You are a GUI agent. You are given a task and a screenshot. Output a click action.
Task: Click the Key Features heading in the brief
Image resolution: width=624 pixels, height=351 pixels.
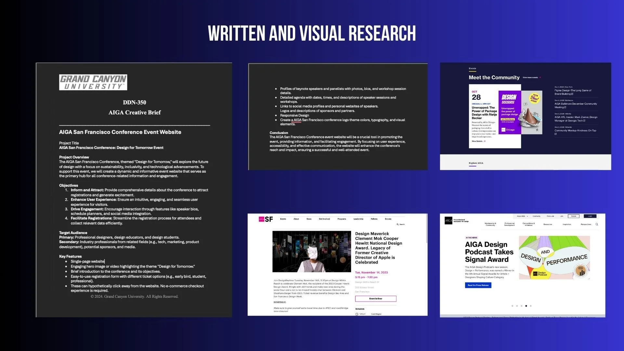(x=70, y=256)
